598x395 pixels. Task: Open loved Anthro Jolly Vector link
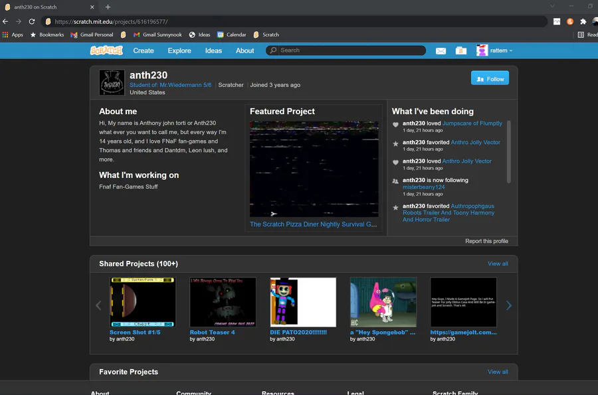(x=467, y=161)
